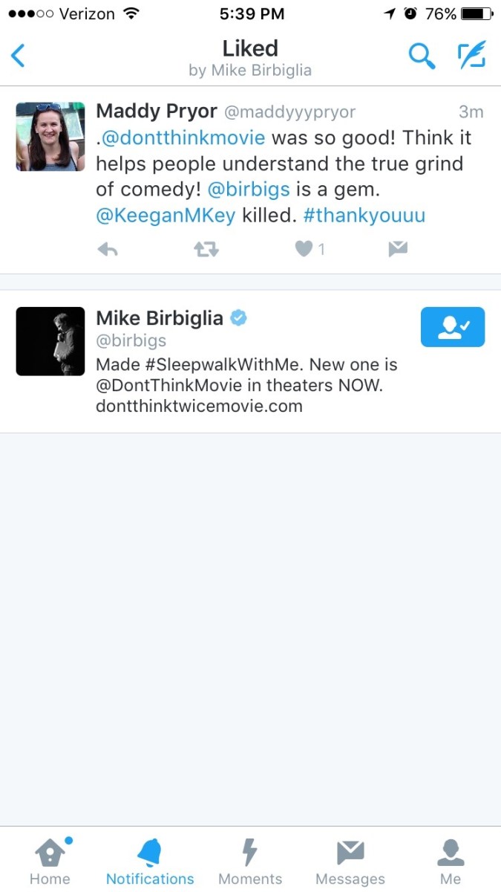
Task: Open the @birbigs mention in the tweet
Action: click(x=249, y=190)
